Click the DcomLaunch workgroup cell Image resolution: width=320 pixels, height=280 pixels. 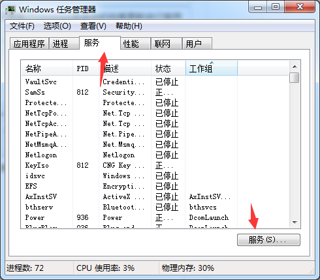tap(209, 217)
